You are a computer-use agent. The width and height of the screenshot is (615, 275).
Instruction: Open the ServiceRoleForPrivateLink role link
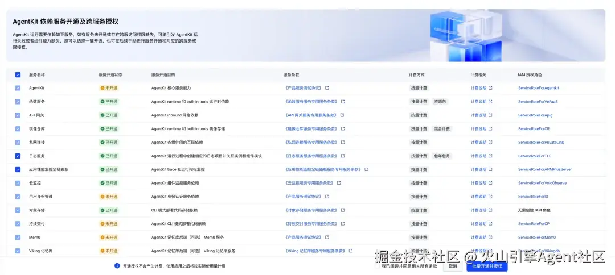[x=541, y=143]
